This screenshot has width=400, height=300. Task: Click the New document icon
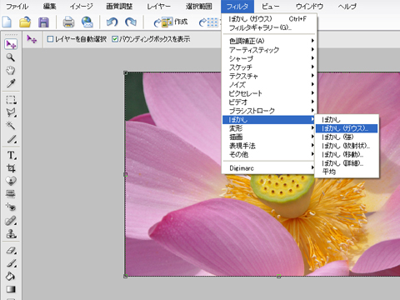click(x=7, y=22)
